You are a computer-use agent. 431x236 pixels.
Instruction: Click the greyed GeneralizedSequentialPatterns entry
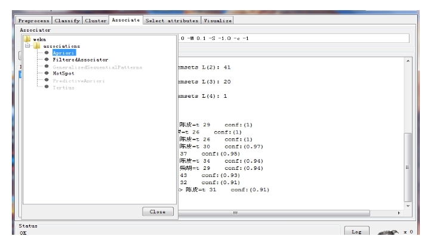pyautogui.click(x=97, y=67)
